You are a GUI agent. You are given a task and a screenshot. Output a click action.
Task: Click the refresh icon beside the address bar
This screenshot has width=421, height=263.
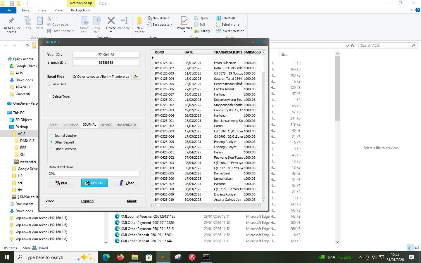click(352, 46)
